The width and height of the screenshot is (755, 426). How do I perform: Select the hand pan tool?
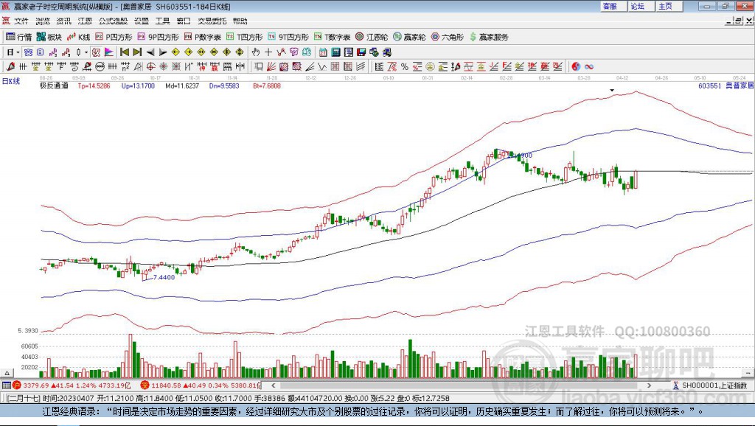point(256,52)
